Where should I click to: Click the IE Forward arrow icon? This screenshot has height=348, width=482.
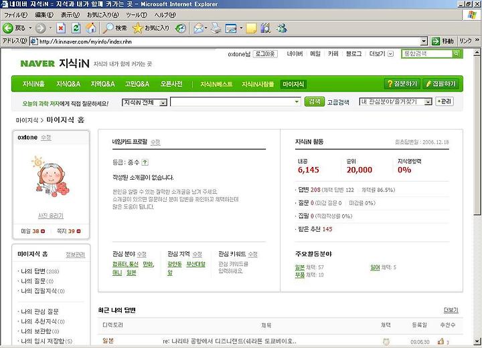click(40, 28)
